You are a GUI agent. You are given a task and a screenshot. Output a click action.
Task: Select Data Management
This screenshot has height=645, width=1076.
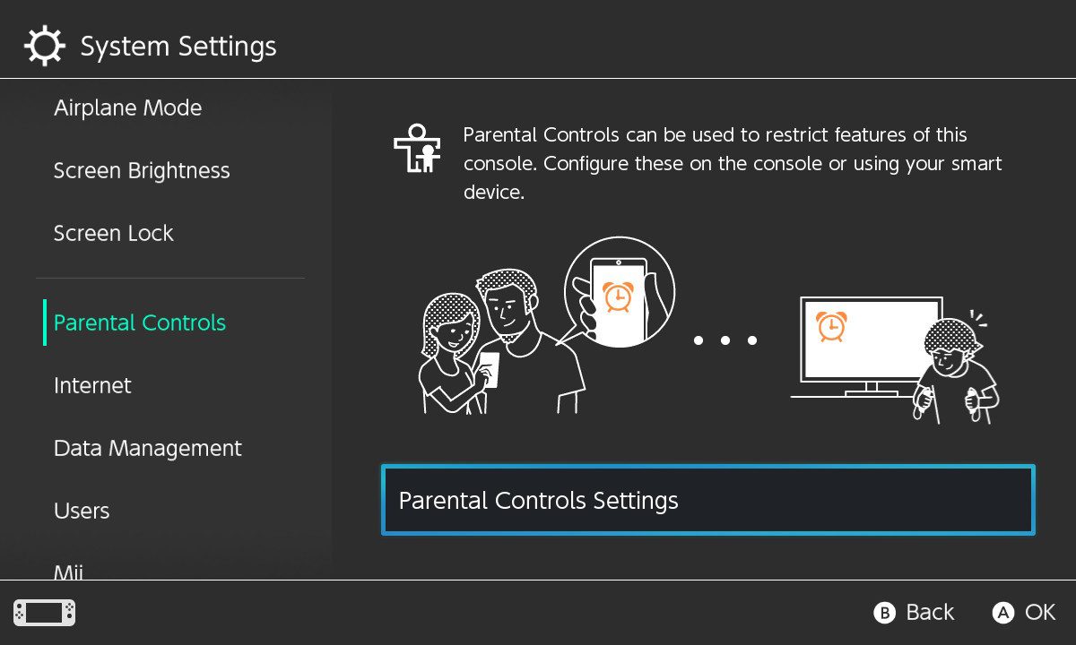coord(148,448)
